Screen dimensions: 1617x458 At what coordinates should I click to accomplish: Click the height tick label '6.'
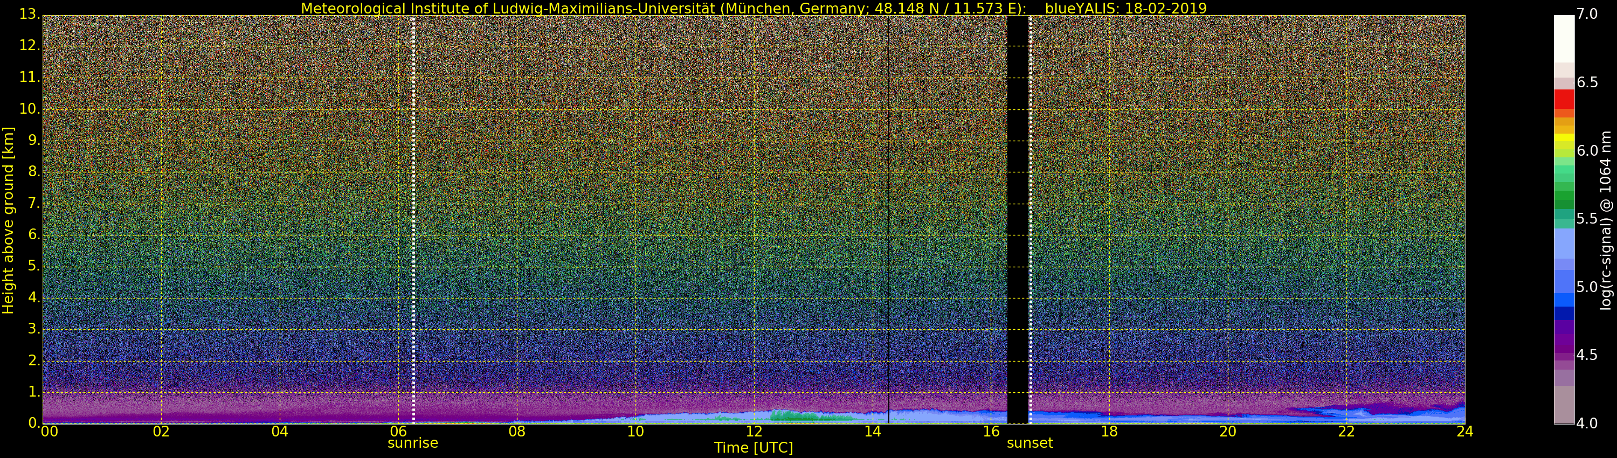click(x=34, y=234)
